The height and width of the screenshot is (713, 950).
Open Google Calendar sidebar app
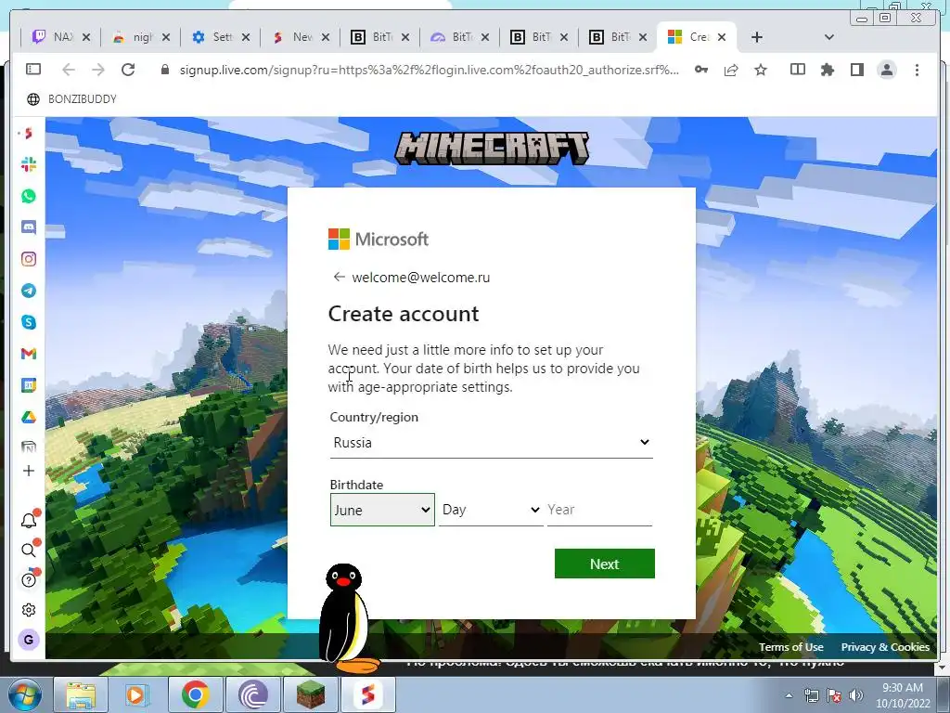(x=29, y=385)
